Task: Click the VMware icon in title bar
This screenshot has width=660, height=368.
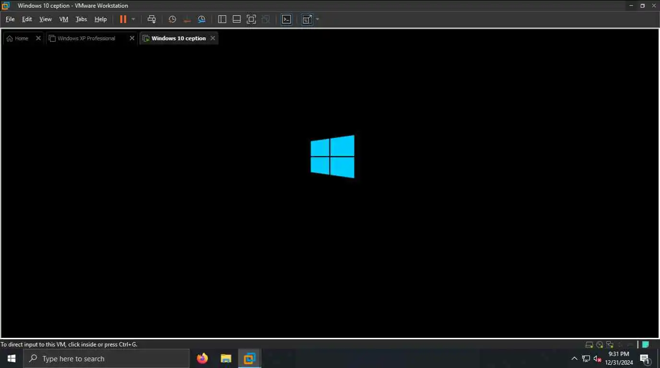Action: click(x=6, y=6)
